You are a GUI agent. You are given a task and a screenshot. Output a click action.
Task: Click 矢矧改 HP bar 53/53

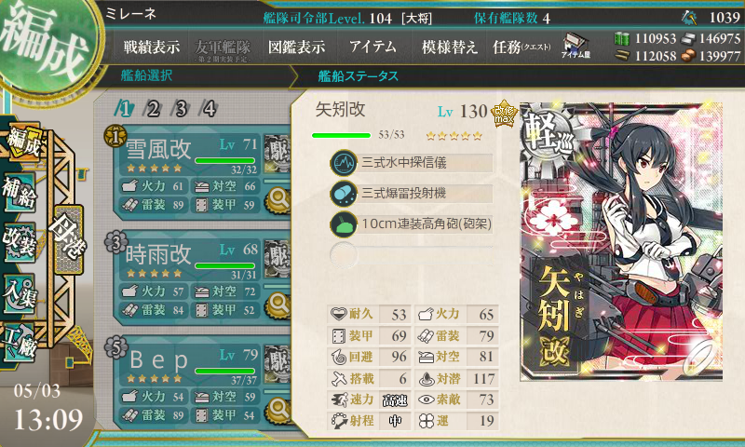[341, 135]
